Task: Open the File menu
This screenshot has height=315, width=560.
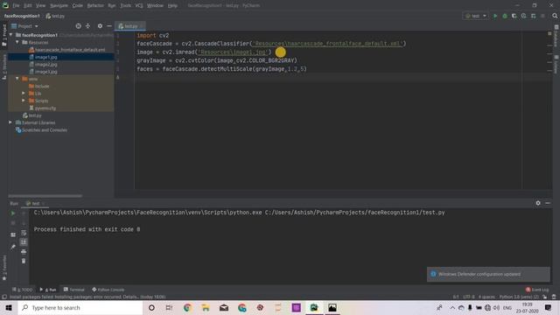Action: pos(16,6)
